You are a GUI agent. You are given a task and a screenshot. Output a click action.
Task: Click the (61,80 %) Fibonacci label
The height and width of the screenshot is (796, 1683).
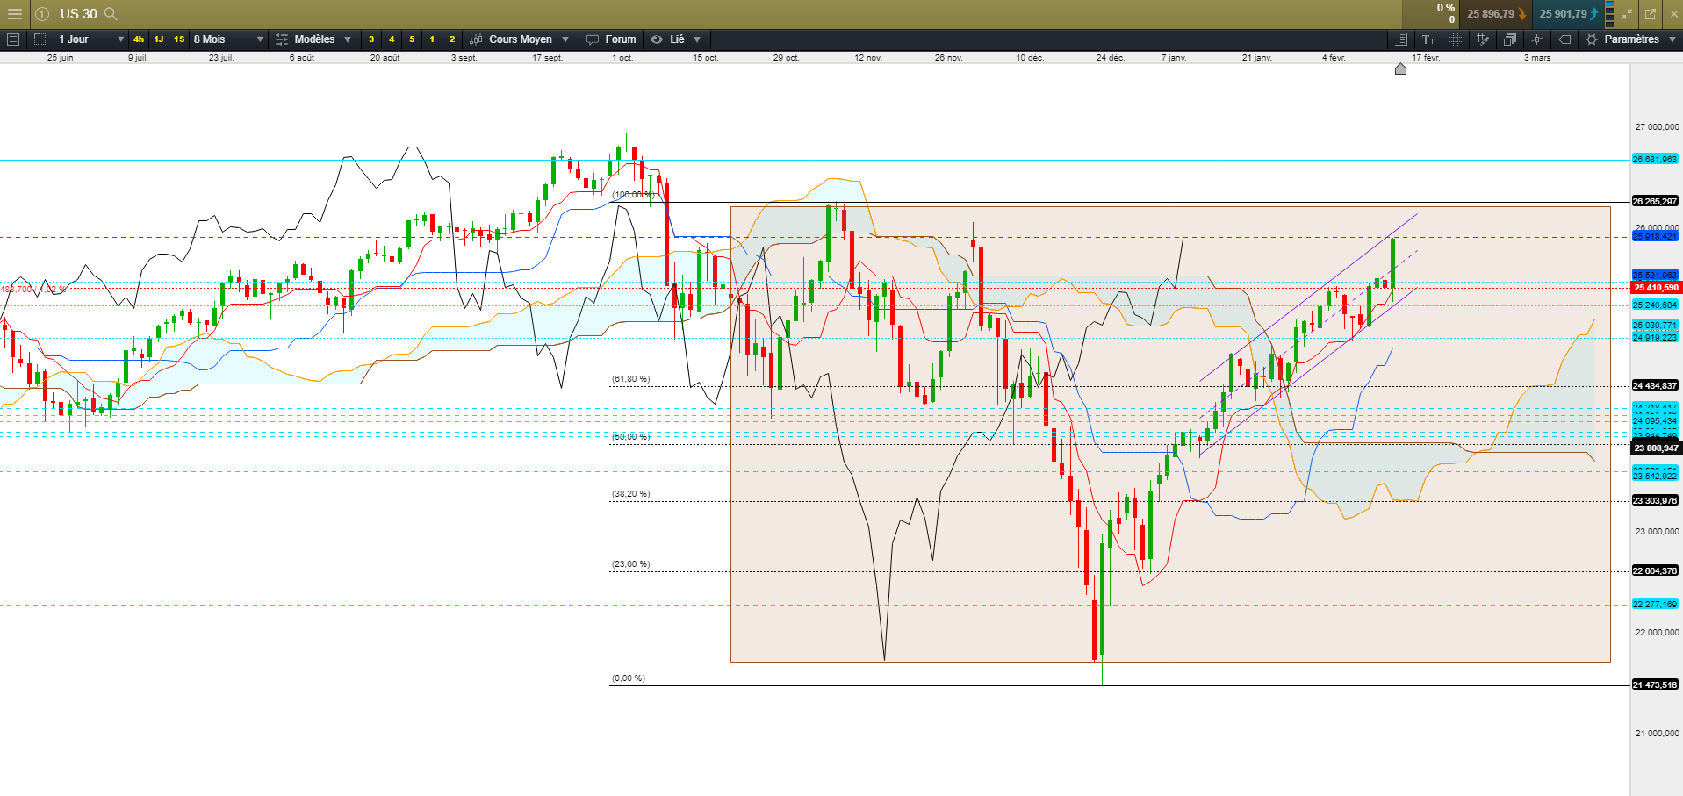click(630, 379)
